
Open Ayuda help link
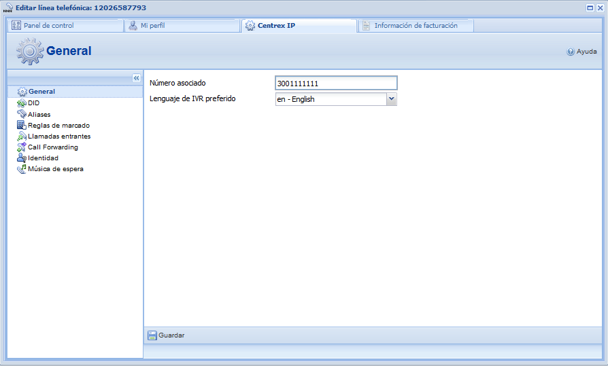click(x=581, y=52)
